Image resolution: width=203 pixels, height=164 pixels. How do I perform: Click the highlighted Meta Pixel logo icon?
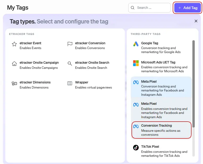[136, 82]
